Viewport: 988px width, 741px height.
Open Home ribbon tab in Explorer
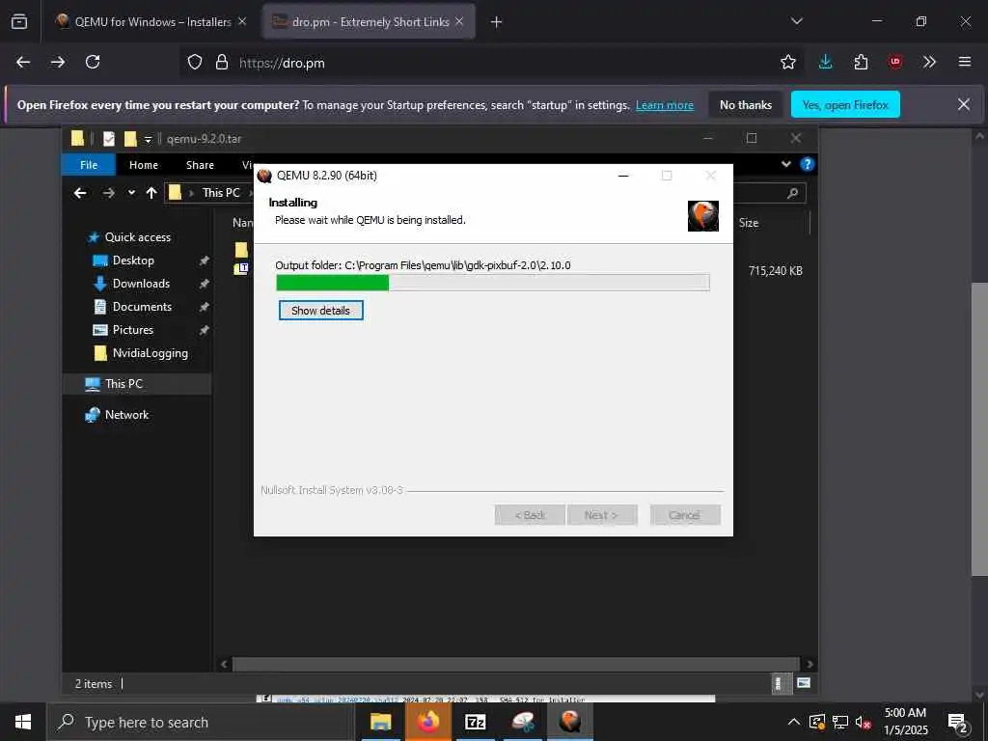click(144, 164)
